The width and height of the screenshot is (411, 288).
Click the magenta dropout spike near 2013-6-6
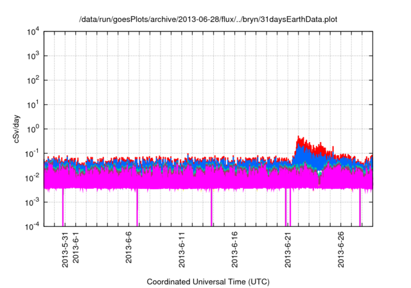tap(137, 207)
